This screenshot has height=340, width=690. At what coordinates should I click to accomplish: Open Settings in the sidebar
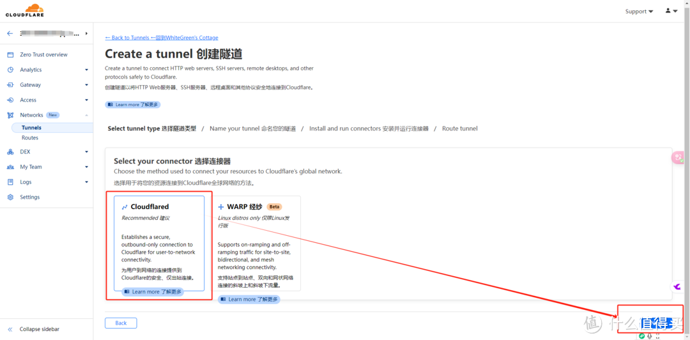pyautogui.click(x=30, y=197)
